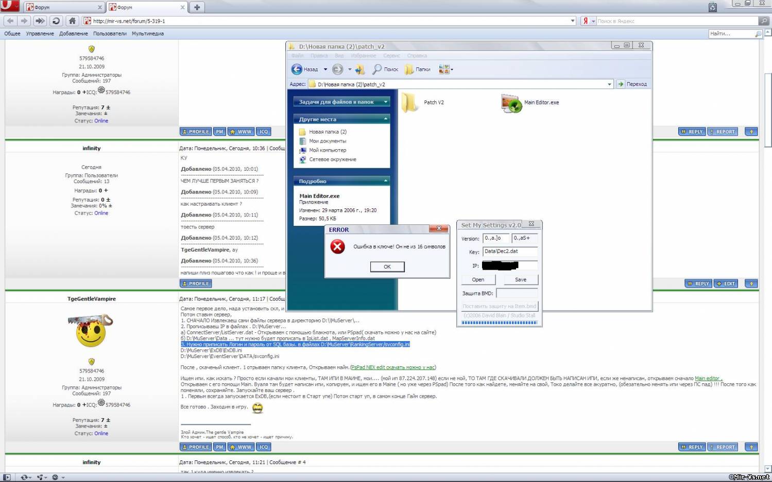This screenshot has width=772, height=482.
Task: Click the Yandex search input field
Action: 676,21
